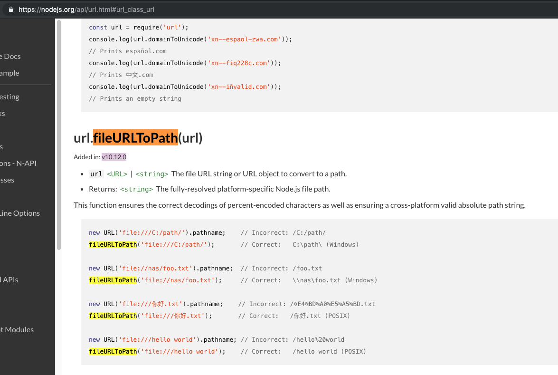558x375 pixels.
Task: Select "Line Options" in the sidebar
Action: (20, 213)
